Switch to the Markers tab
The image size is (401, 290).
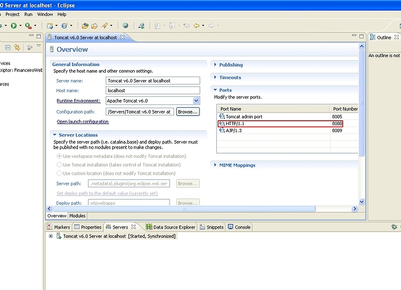pyautogui.click(x=59, y=227)
